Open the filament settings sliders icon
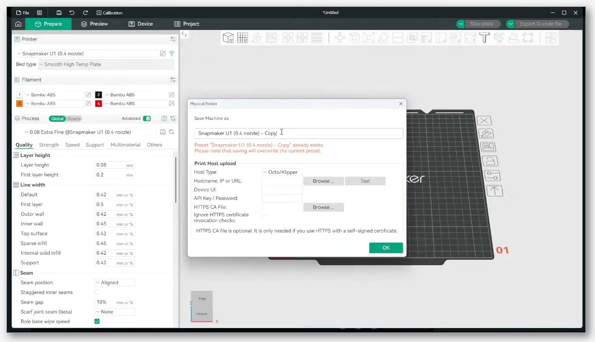This screenshot has width=595, height=342. pos(173,80)
